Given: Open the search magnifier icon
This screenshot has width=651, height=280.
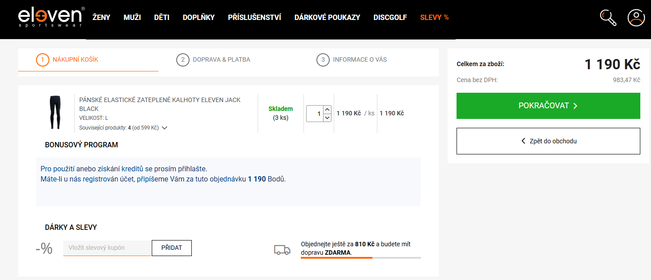Looking at the screenshot, I should point(608,18).
